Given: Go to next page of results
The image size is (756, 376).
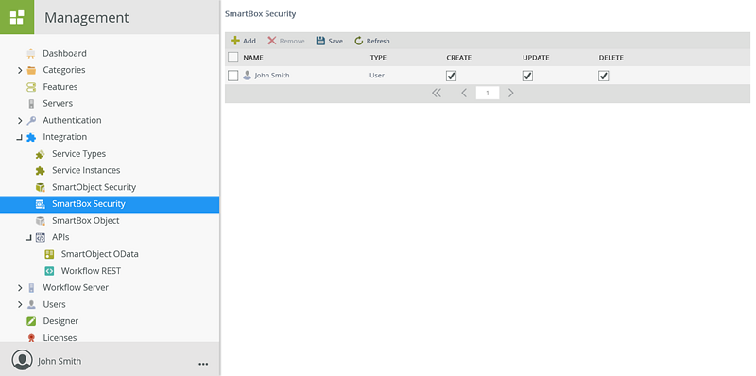Looking at the screenshot, I should tap(511, 93).
